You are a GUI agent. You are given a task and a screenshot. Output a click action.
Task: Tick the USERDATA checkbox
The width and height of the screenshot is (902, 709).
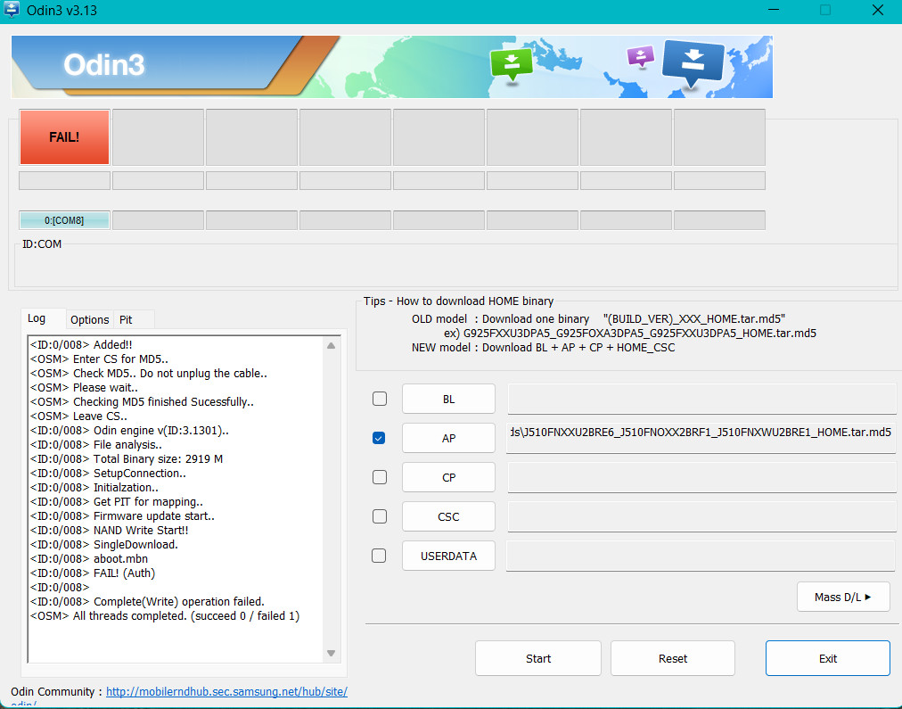pos(379,556)
